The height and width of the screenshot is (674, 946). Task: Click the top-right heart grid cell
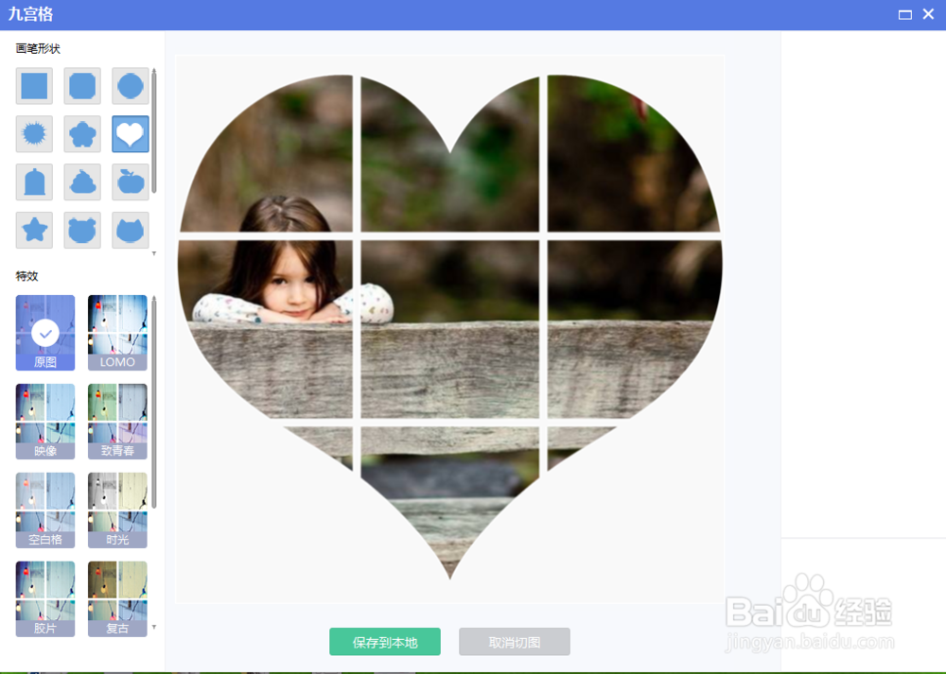coord(634,153)
